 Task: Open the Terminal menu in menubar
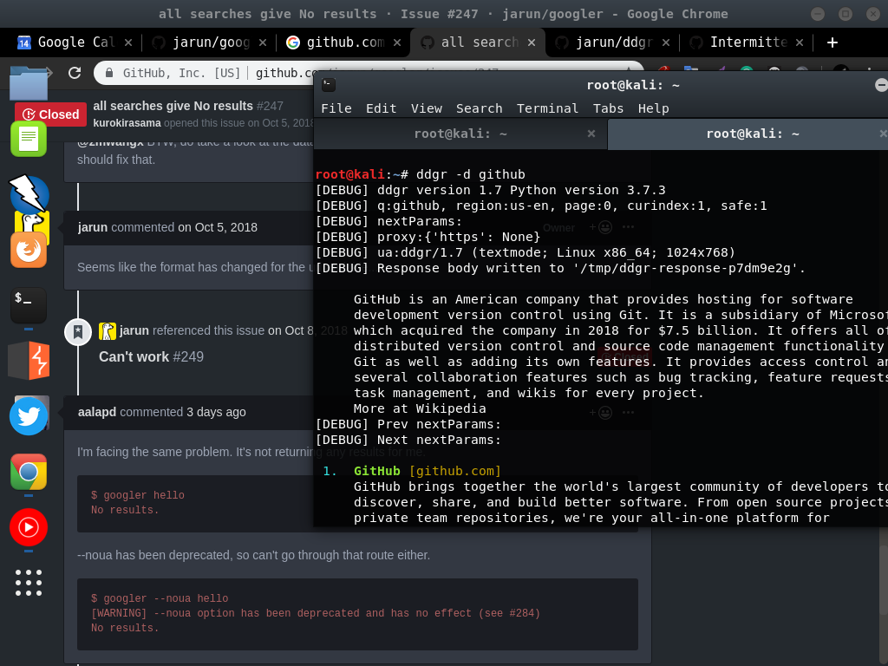[x=548, y=108]
